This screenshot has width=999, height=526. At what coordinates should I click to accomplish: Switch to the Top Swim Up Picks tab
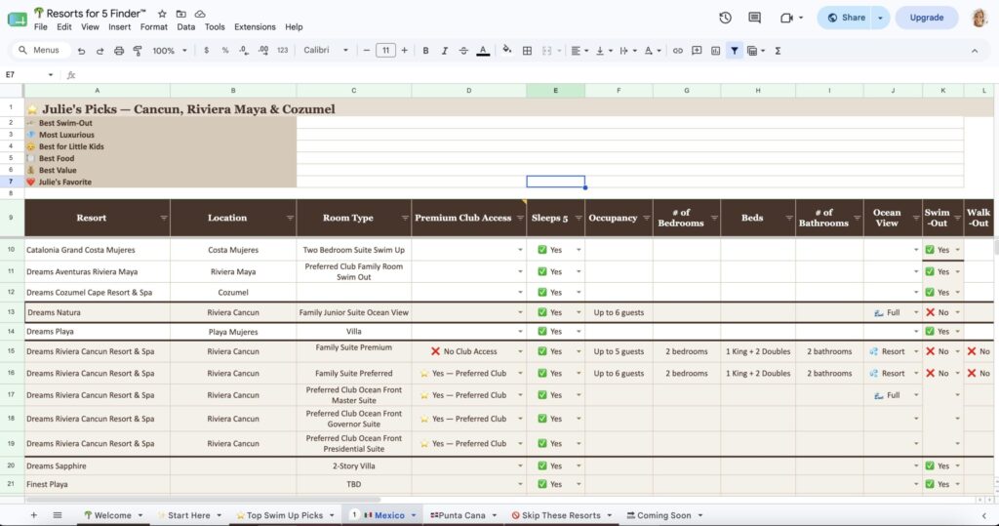pos(285,515)
